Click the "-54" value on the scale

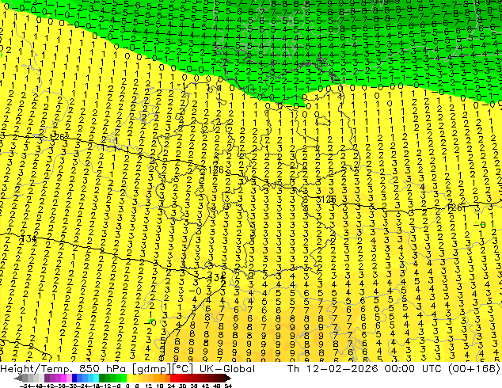pyautogui.click(x=25, y=386)
